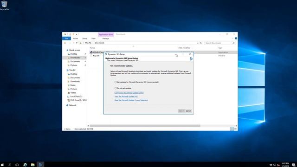The image size is (297, 167).
Task: Open Explorer help icon
Action: point(236,39)
